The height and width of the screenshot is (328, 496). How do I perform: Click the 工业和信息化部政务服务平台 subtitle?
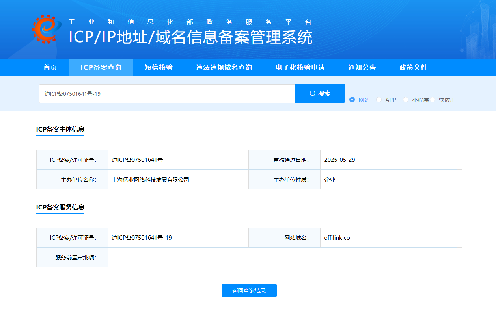190,22
